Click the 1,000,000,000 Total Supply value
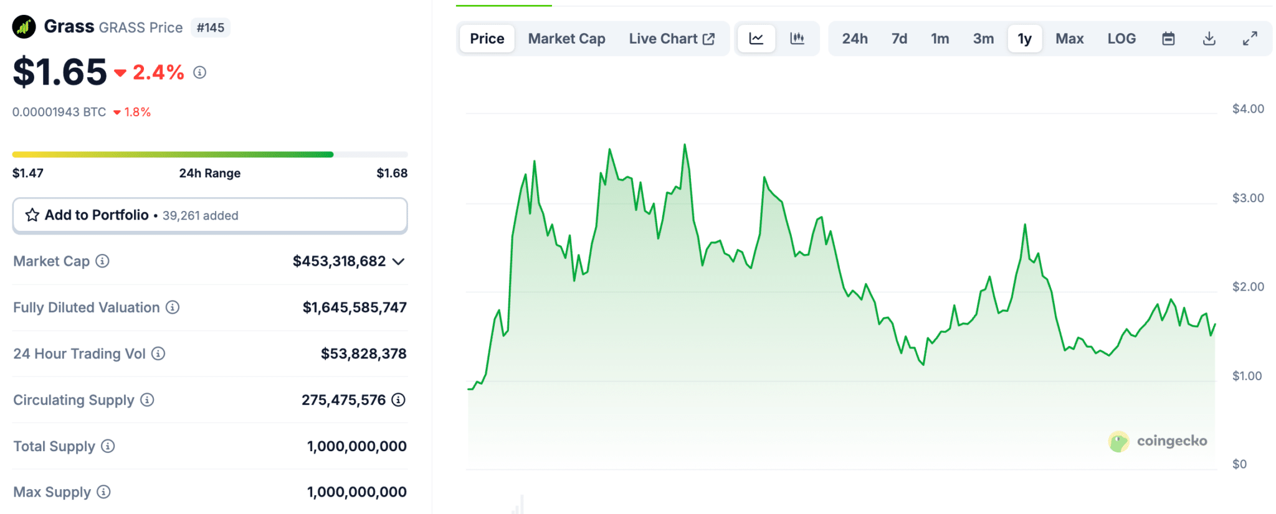1276x514 pixels. tap(357, 446)
